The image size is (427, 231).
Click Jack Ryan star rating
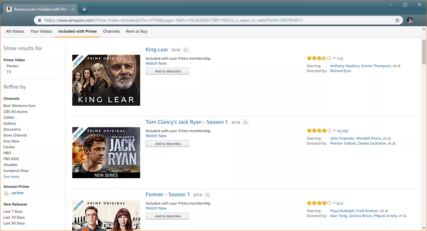319,131
